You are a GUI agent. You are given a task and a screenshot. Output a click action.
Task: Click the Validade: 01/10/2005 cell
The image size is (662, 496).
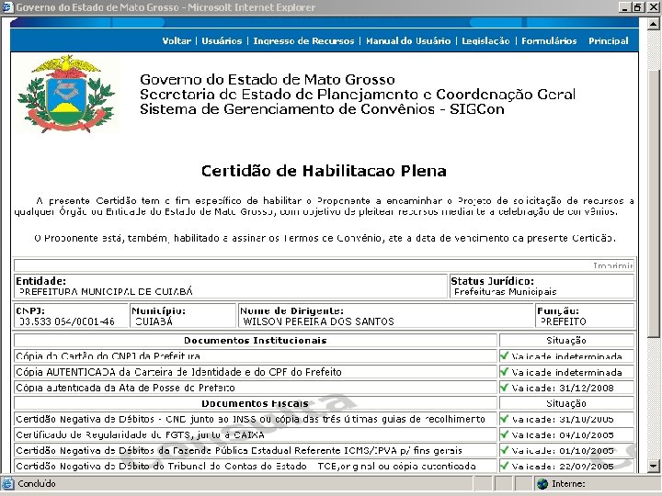[566, 450]
